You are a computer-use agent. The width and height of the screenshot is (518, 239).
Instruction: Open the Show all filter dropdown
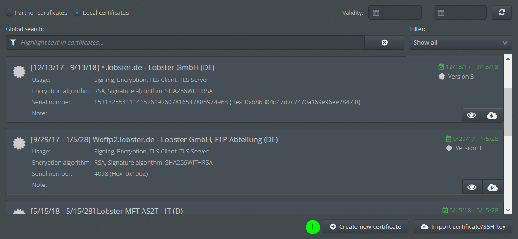pos(461,42)
